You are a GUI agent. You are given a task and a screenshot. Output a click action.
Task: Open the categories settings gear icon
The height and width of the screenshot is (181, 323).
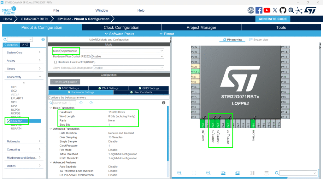pyautogui.click(x=43, y=39)
